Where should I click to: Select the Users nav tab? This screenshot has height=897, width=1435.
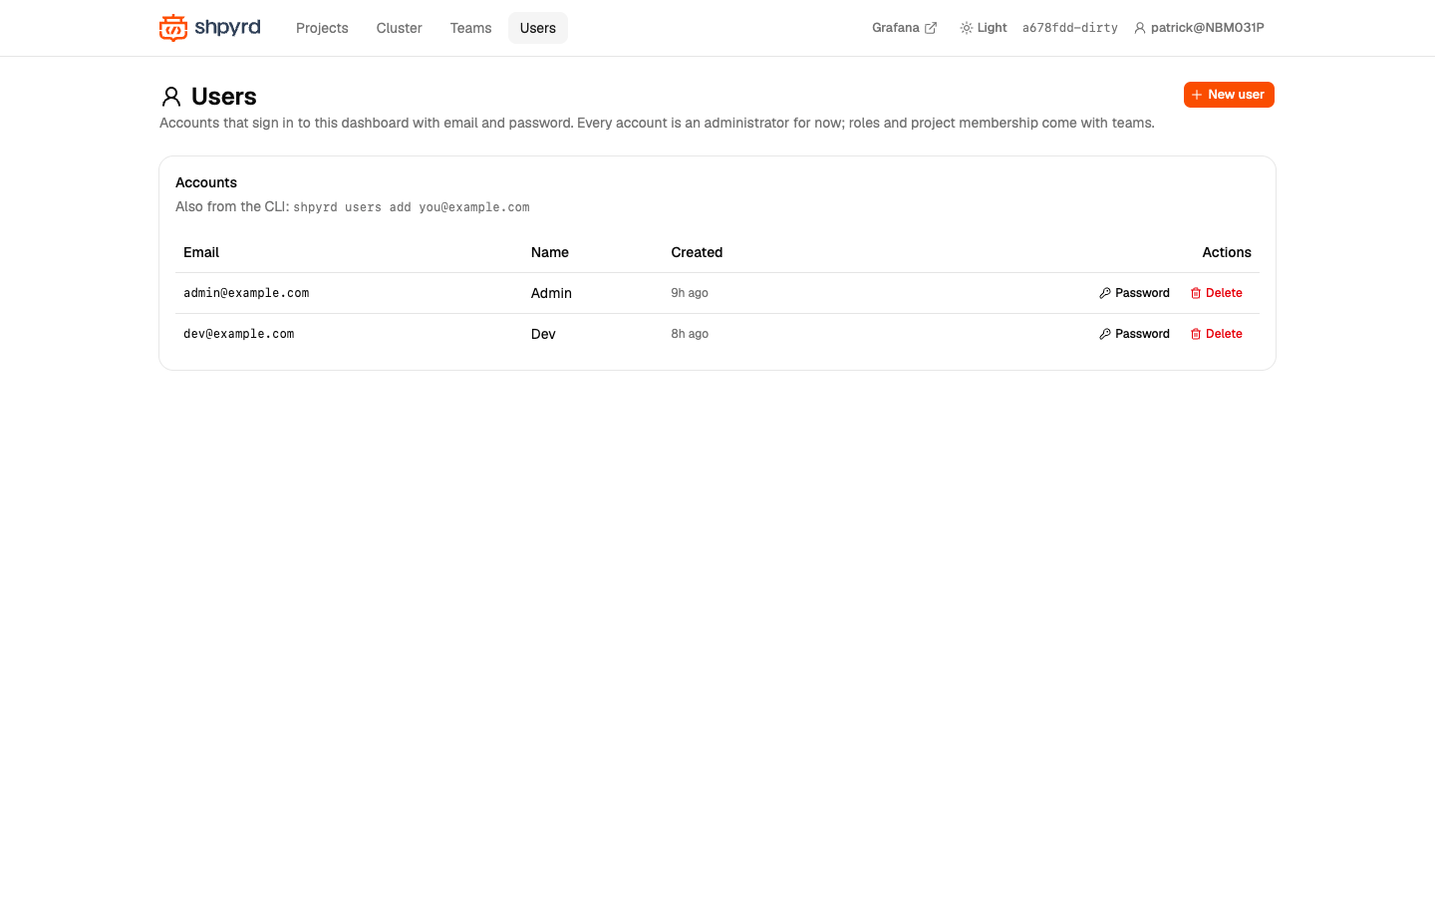pyautogui.click(x=538, y=28)
